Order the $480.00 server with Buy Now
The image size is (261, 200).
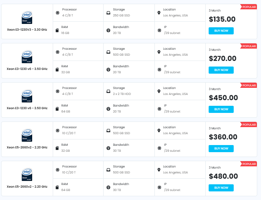click(x=221, y=188)
